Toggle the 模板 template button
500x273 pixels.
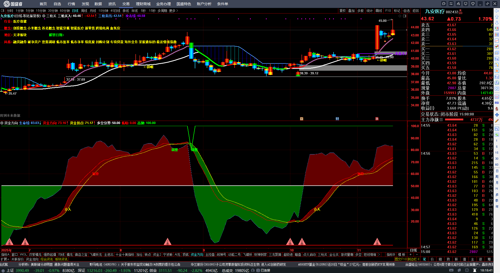click(402, 255)
